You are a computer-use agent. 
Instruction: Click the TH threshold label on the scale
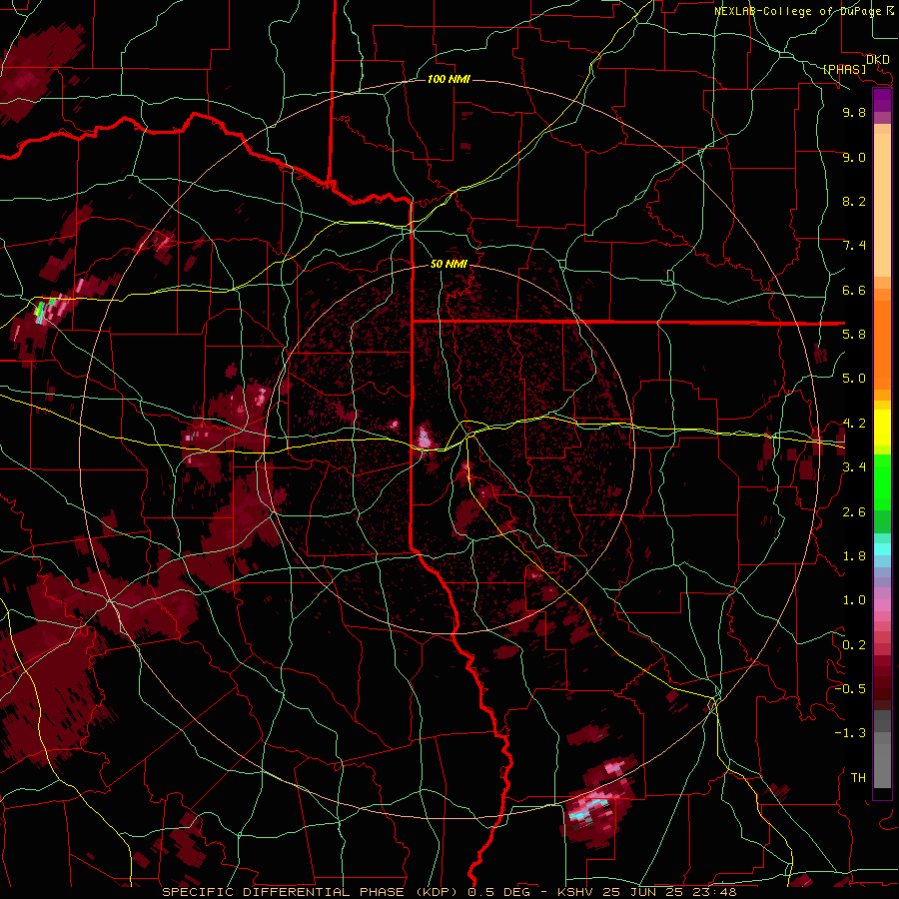(858, 778)
